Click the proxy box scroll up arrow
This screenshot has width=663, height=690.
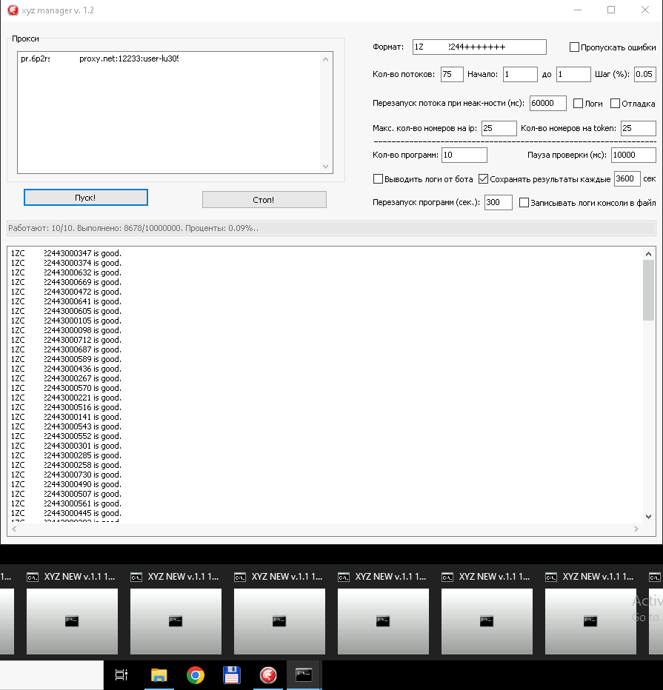[326, 58]
